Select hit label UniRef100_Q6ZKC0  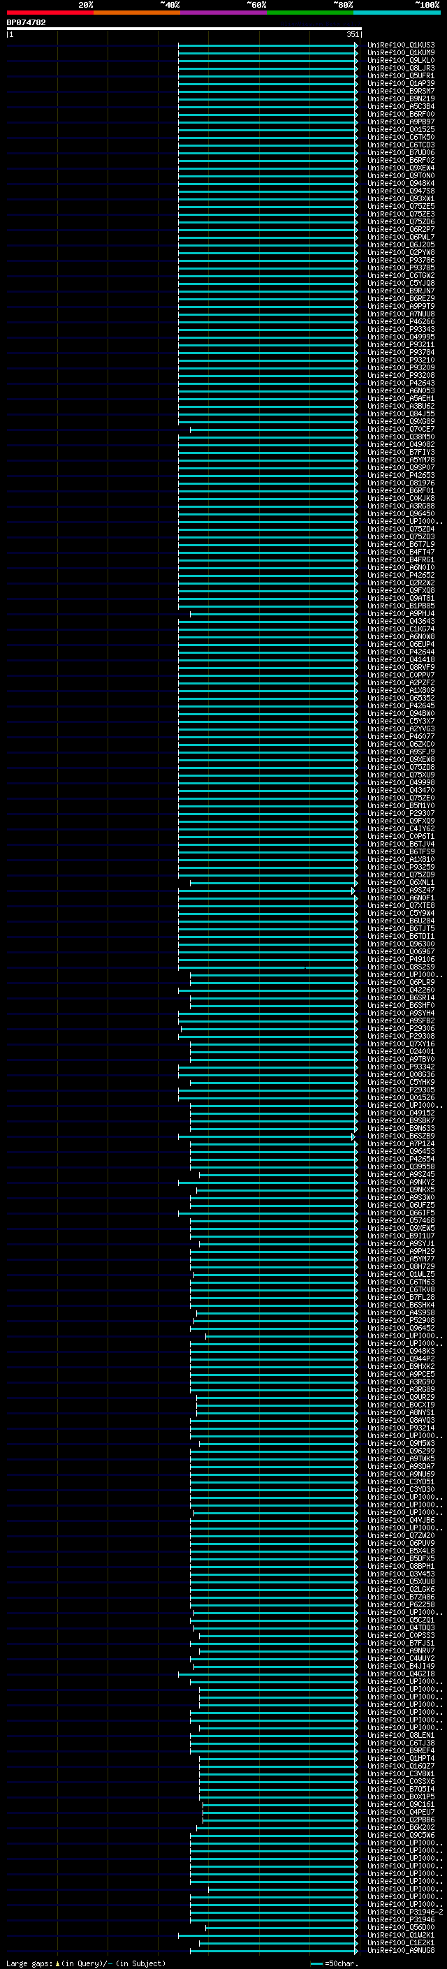401,745
